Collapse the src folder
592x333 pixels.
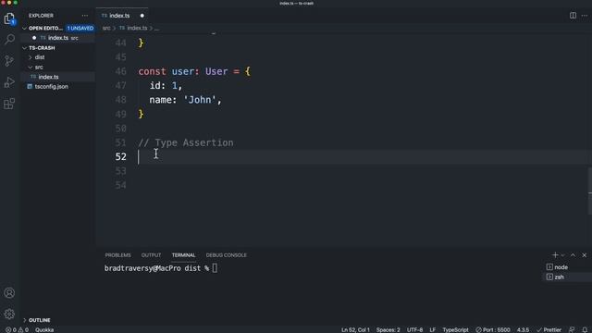click(x=39, y=68)
